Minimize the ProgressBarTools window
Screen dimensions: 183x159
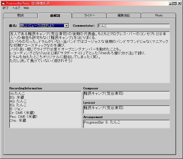click(171, 3)
